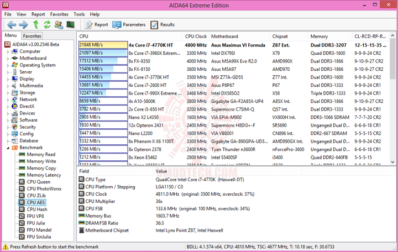Select the Memory Copy benchmark icon
This screenshot has width=398, height=252.
tap(22, 168)
